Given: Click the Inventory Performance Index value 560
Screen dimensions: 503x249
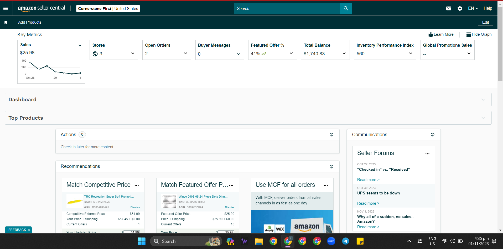Looking at the screenshot, I should [x=361, y=54].
